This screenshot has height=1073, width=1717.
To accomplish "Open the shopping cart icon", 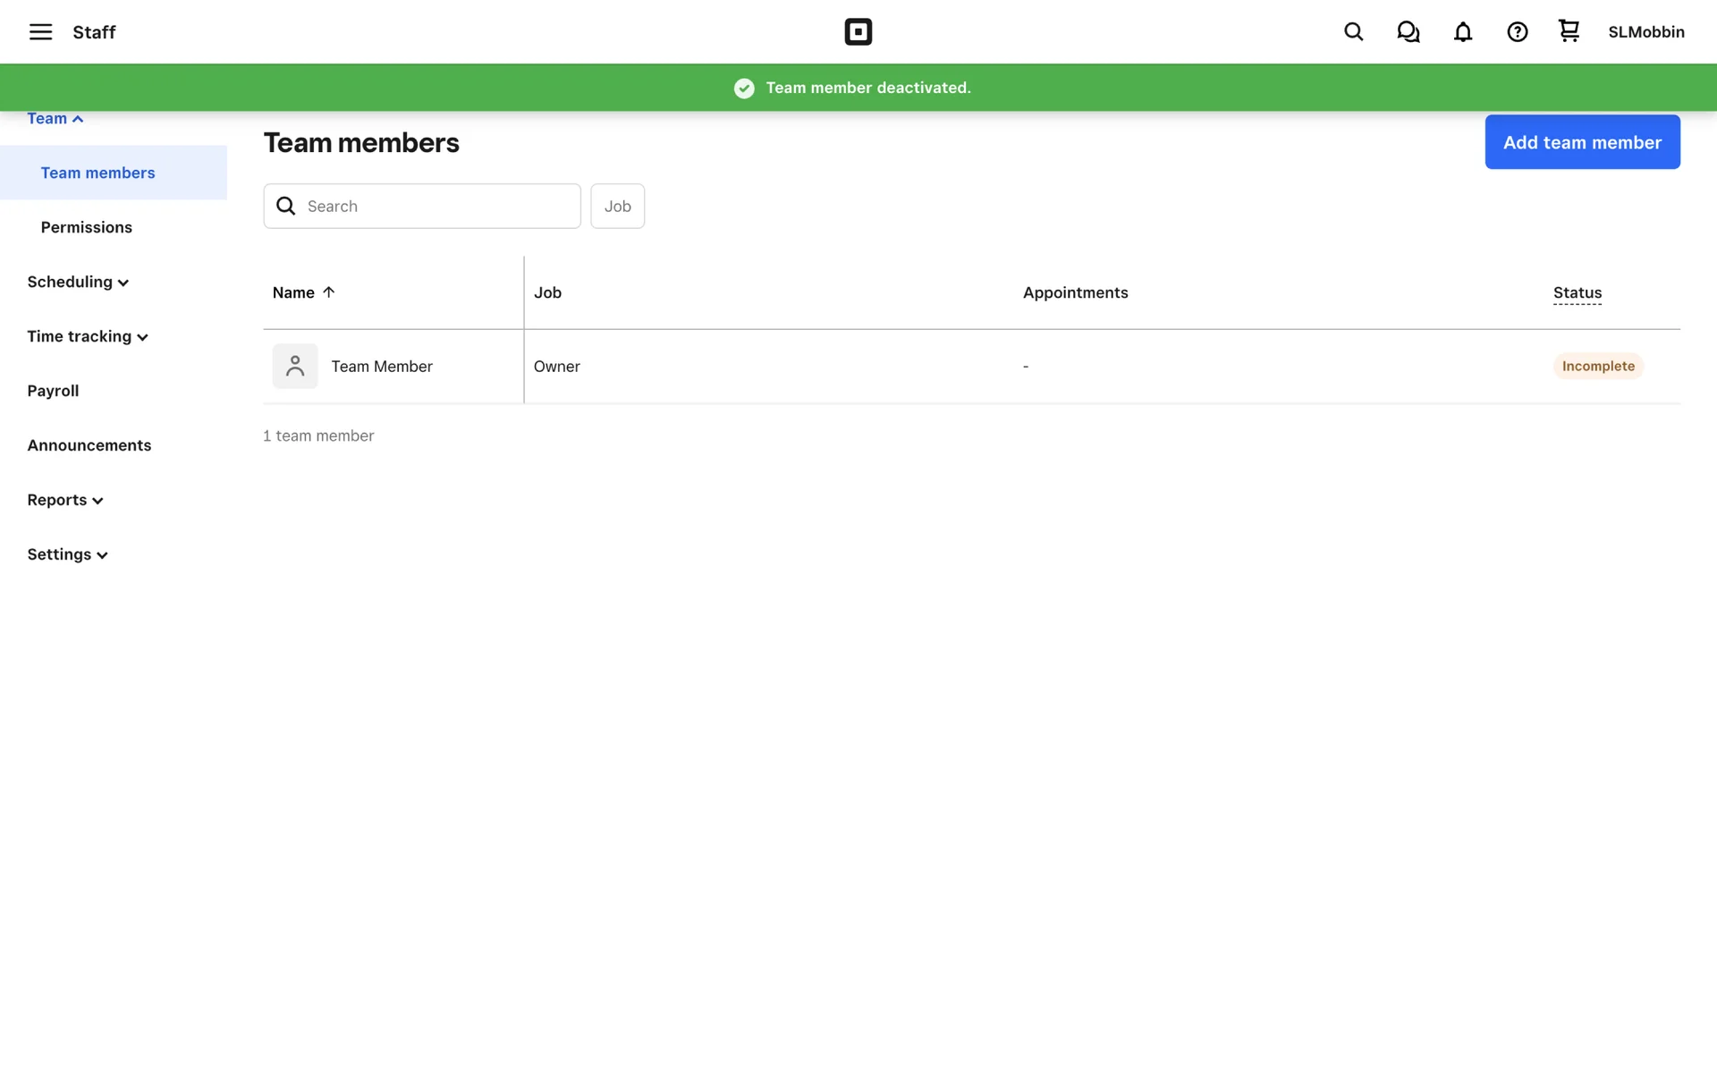I will 1569,31.
